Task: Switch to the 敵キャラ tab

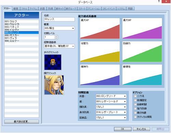Action: pyautogui.click(x=60, y=9)
